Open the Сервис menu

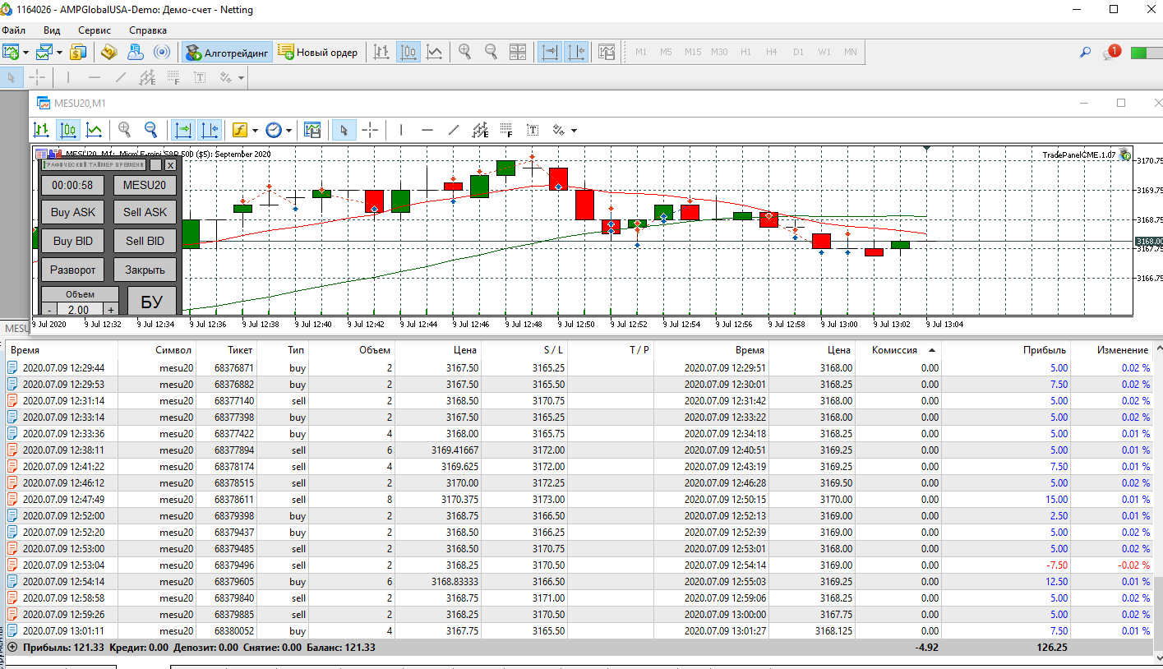95,30
